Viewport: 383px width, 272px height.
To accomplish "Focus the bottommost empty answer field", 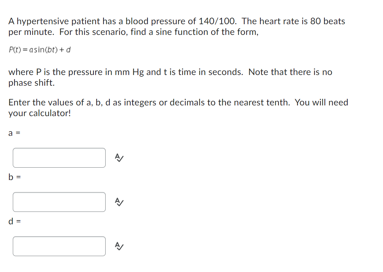I will (59, 246).
